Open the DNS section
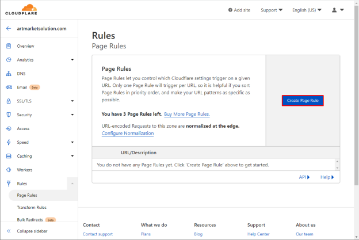The height and width of the screenshot is (240, 359). click(21, 74)
